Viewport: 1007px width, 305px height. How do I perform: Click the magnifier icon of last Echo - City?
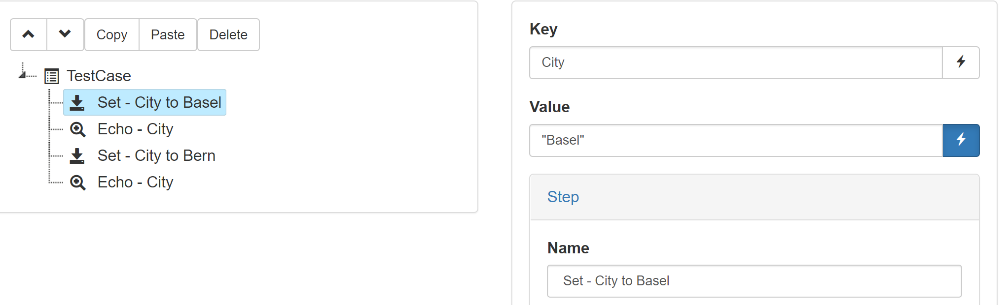click(77, 183)
